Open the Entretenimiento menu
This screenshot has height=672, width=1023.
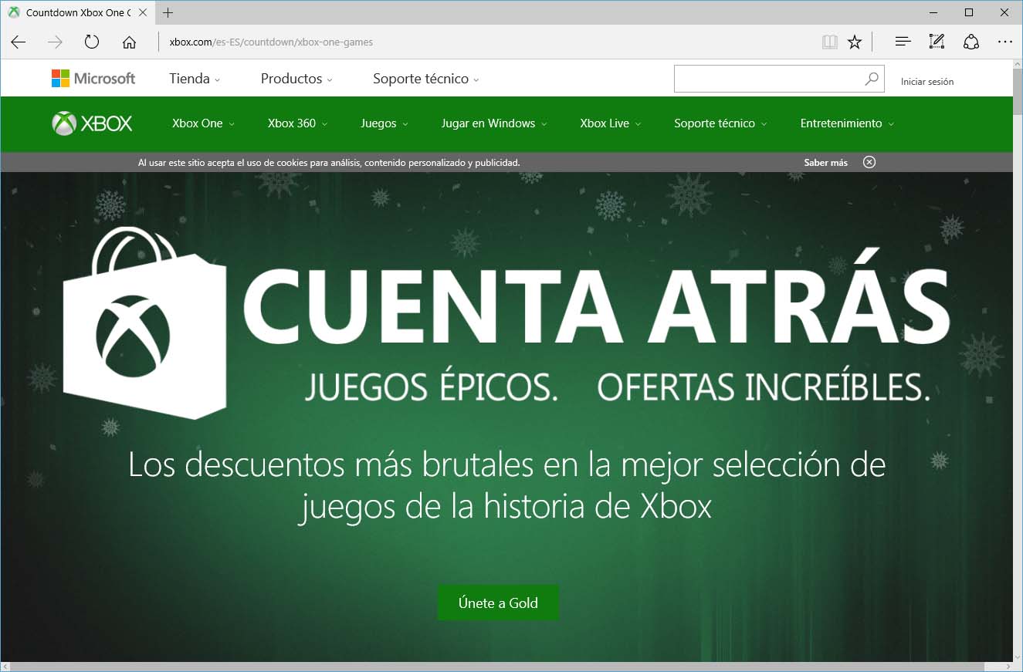(847, 123)
